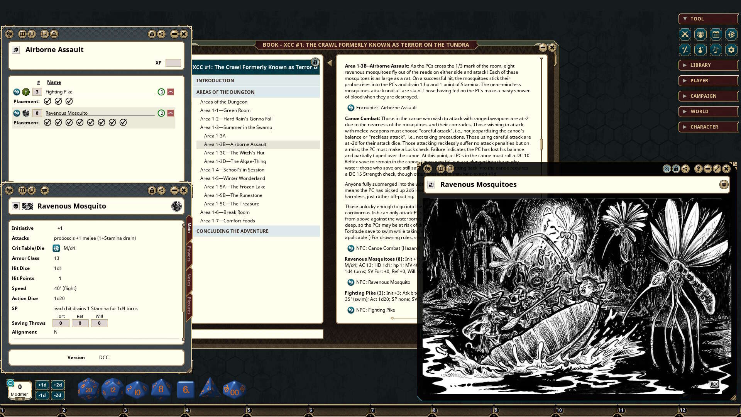741x417 pixels.
Task: Open Options gear icon in tool panel
Action: click(731, 50)
